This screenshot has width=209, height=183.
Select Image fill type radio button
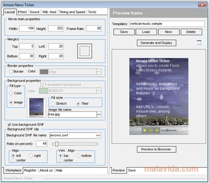(x=11, y=102)
